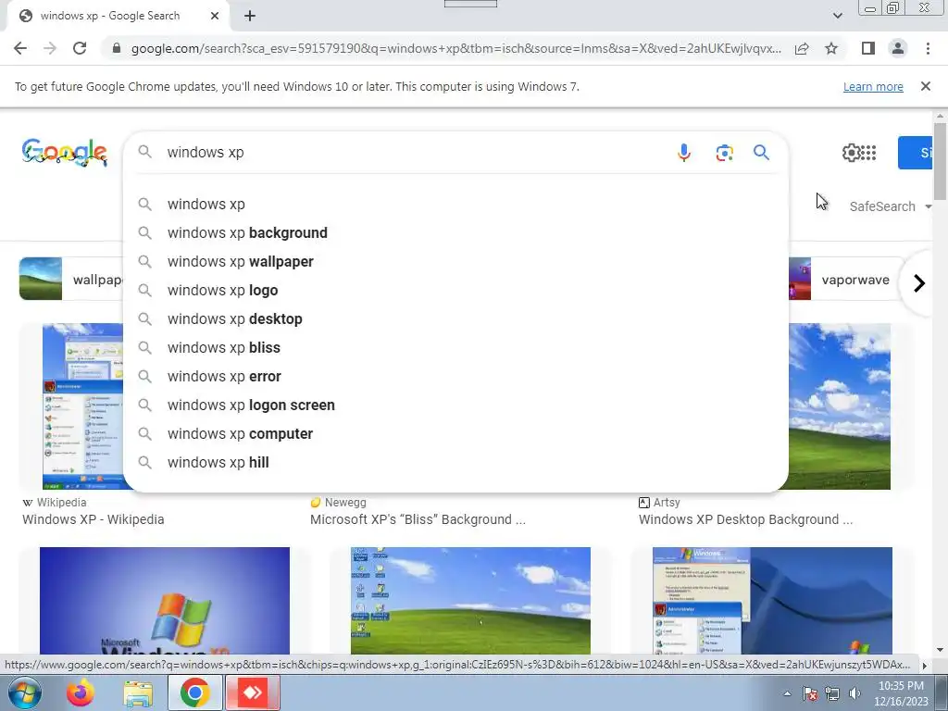Open Google Lens image search icon
948x711 pixels.
(724, 153)
